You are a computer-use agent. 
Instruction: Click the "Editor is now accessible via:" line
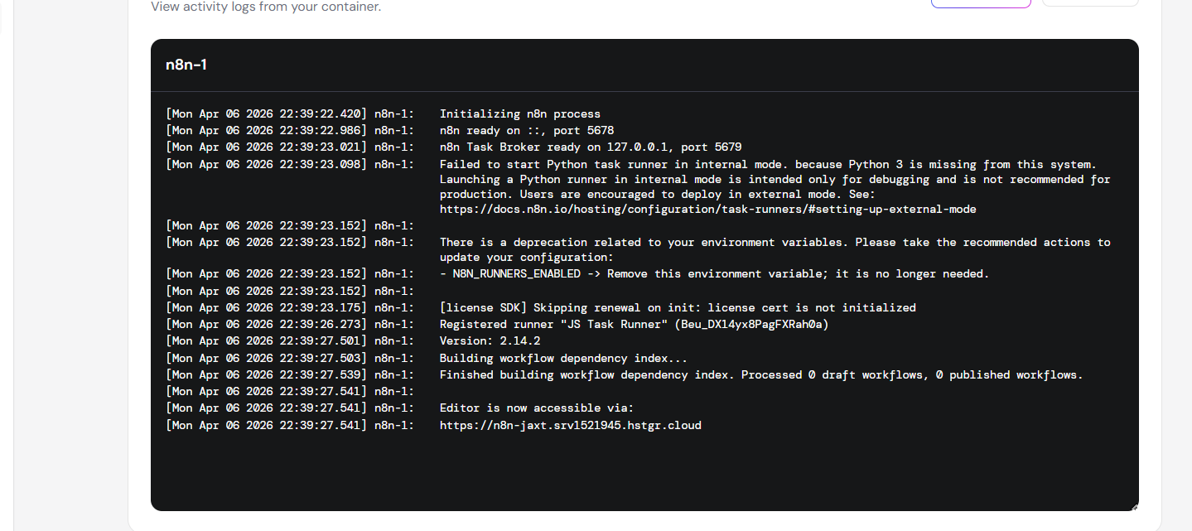click(x=536, y=408)
